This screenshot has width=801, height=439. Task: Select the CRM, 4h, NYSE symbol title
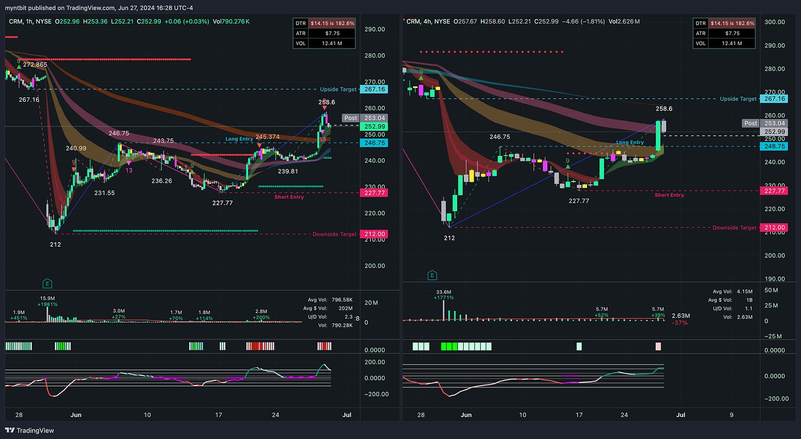pyautogui.click(x=429, y=21)
